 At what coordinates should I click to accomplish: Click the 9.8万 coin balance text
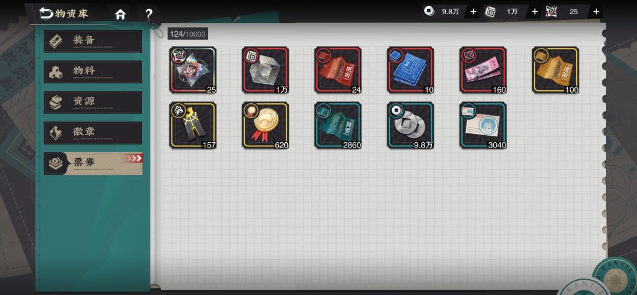tap(451, 12)
